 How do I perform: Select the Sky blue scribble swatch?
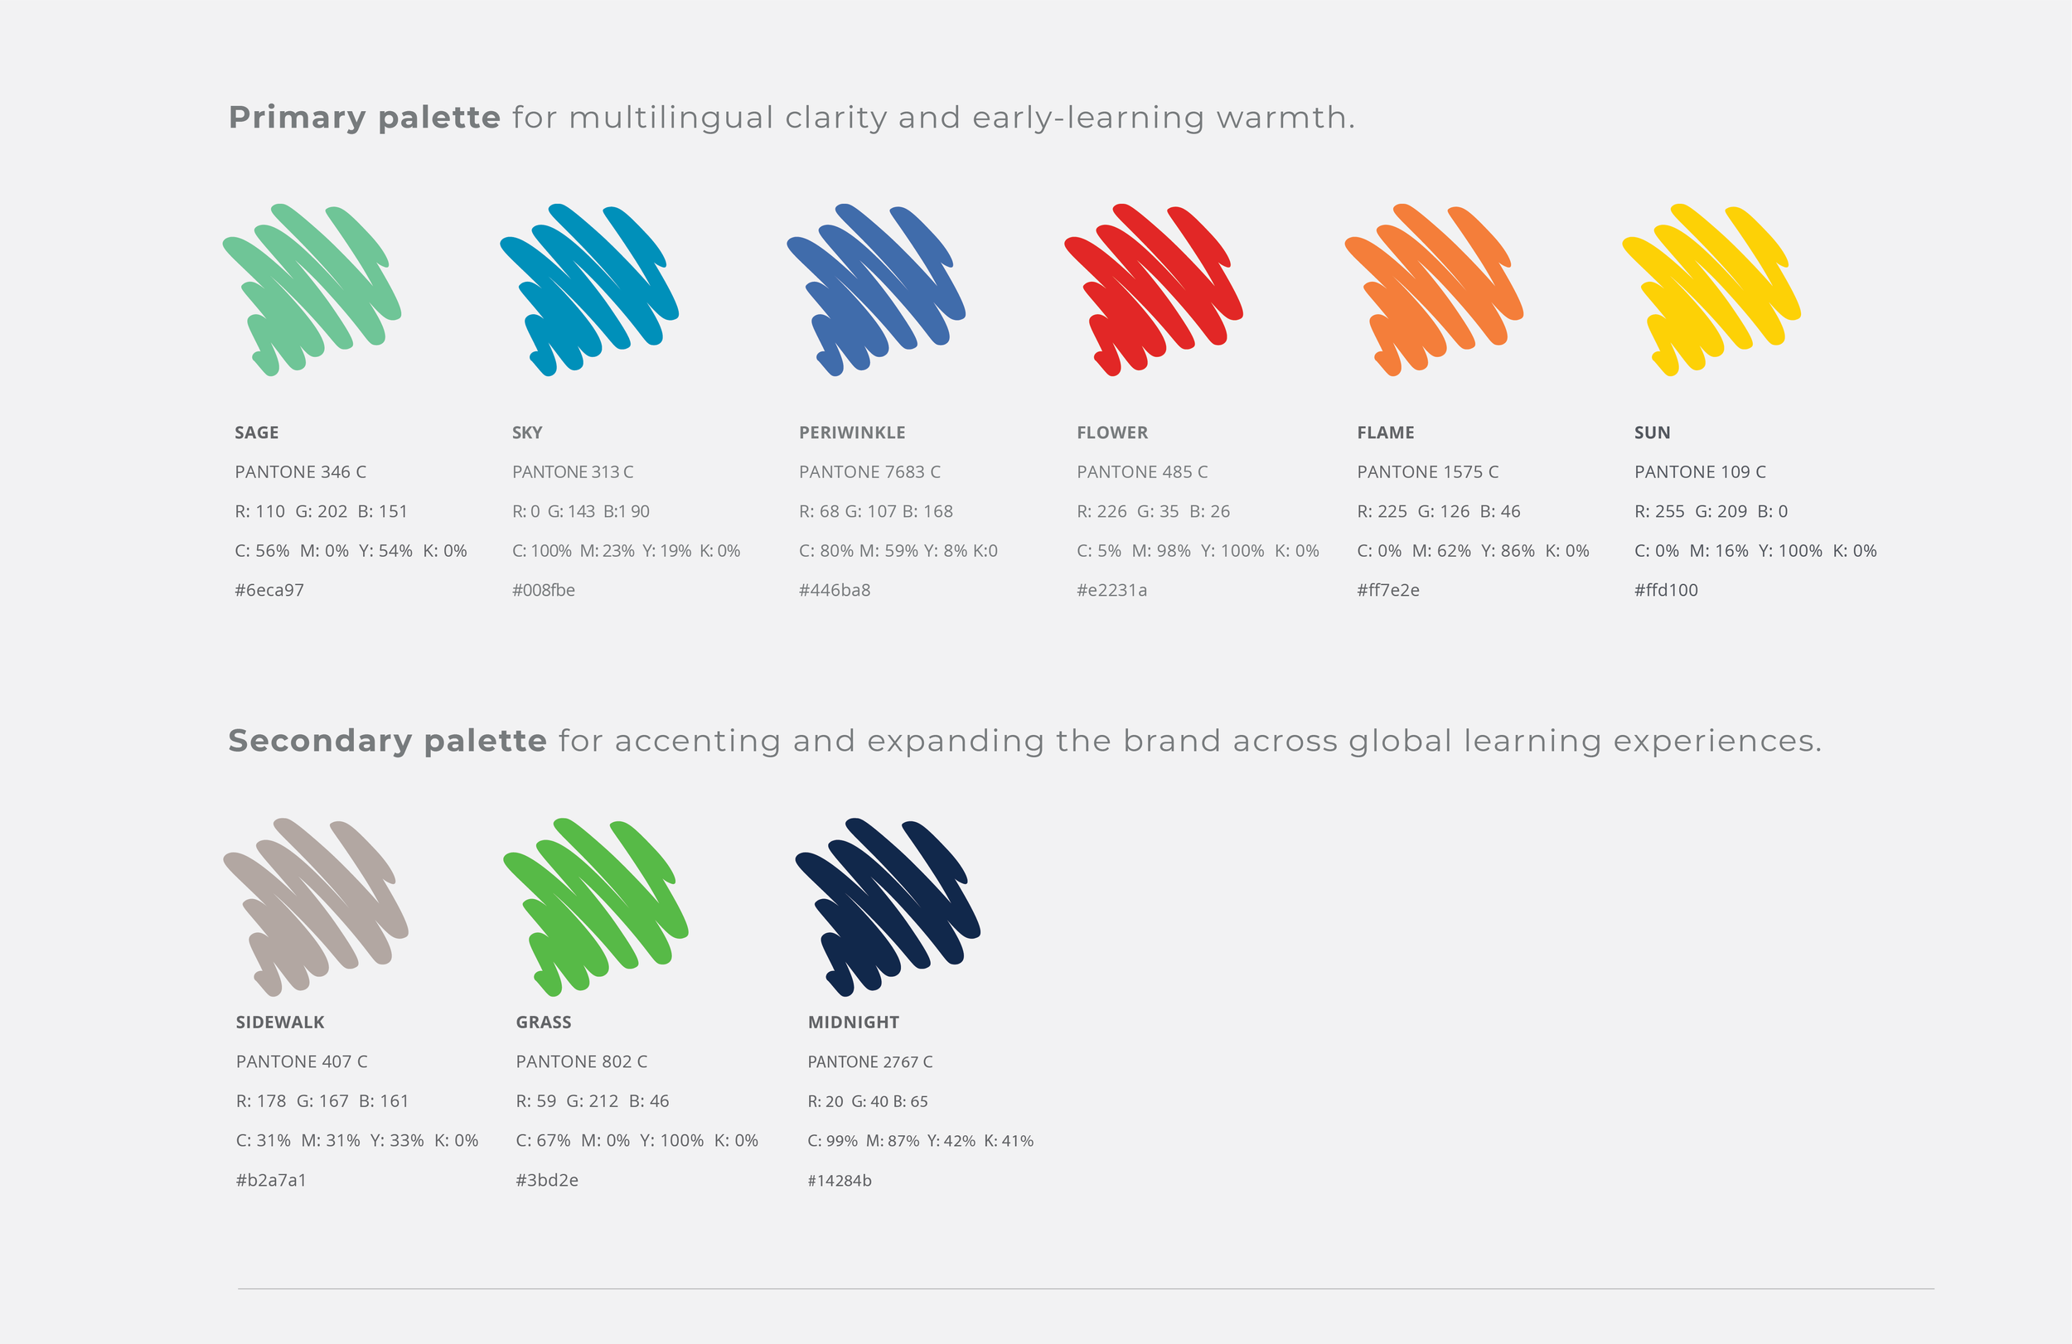click(589, 290)
